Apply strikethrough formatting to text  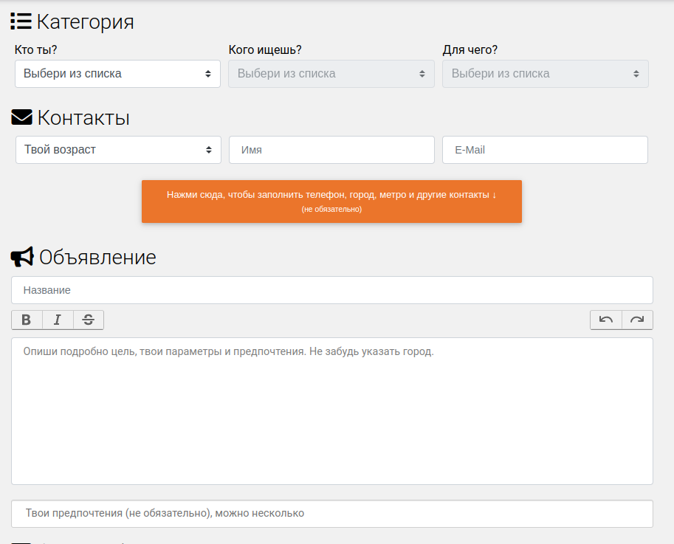89,320
